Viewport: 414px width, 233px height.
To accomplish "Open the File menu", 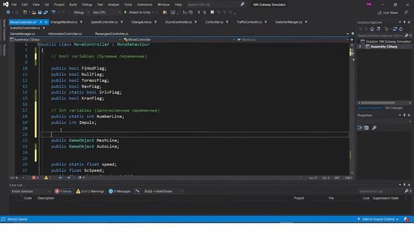I will click(x=14, y=5).
